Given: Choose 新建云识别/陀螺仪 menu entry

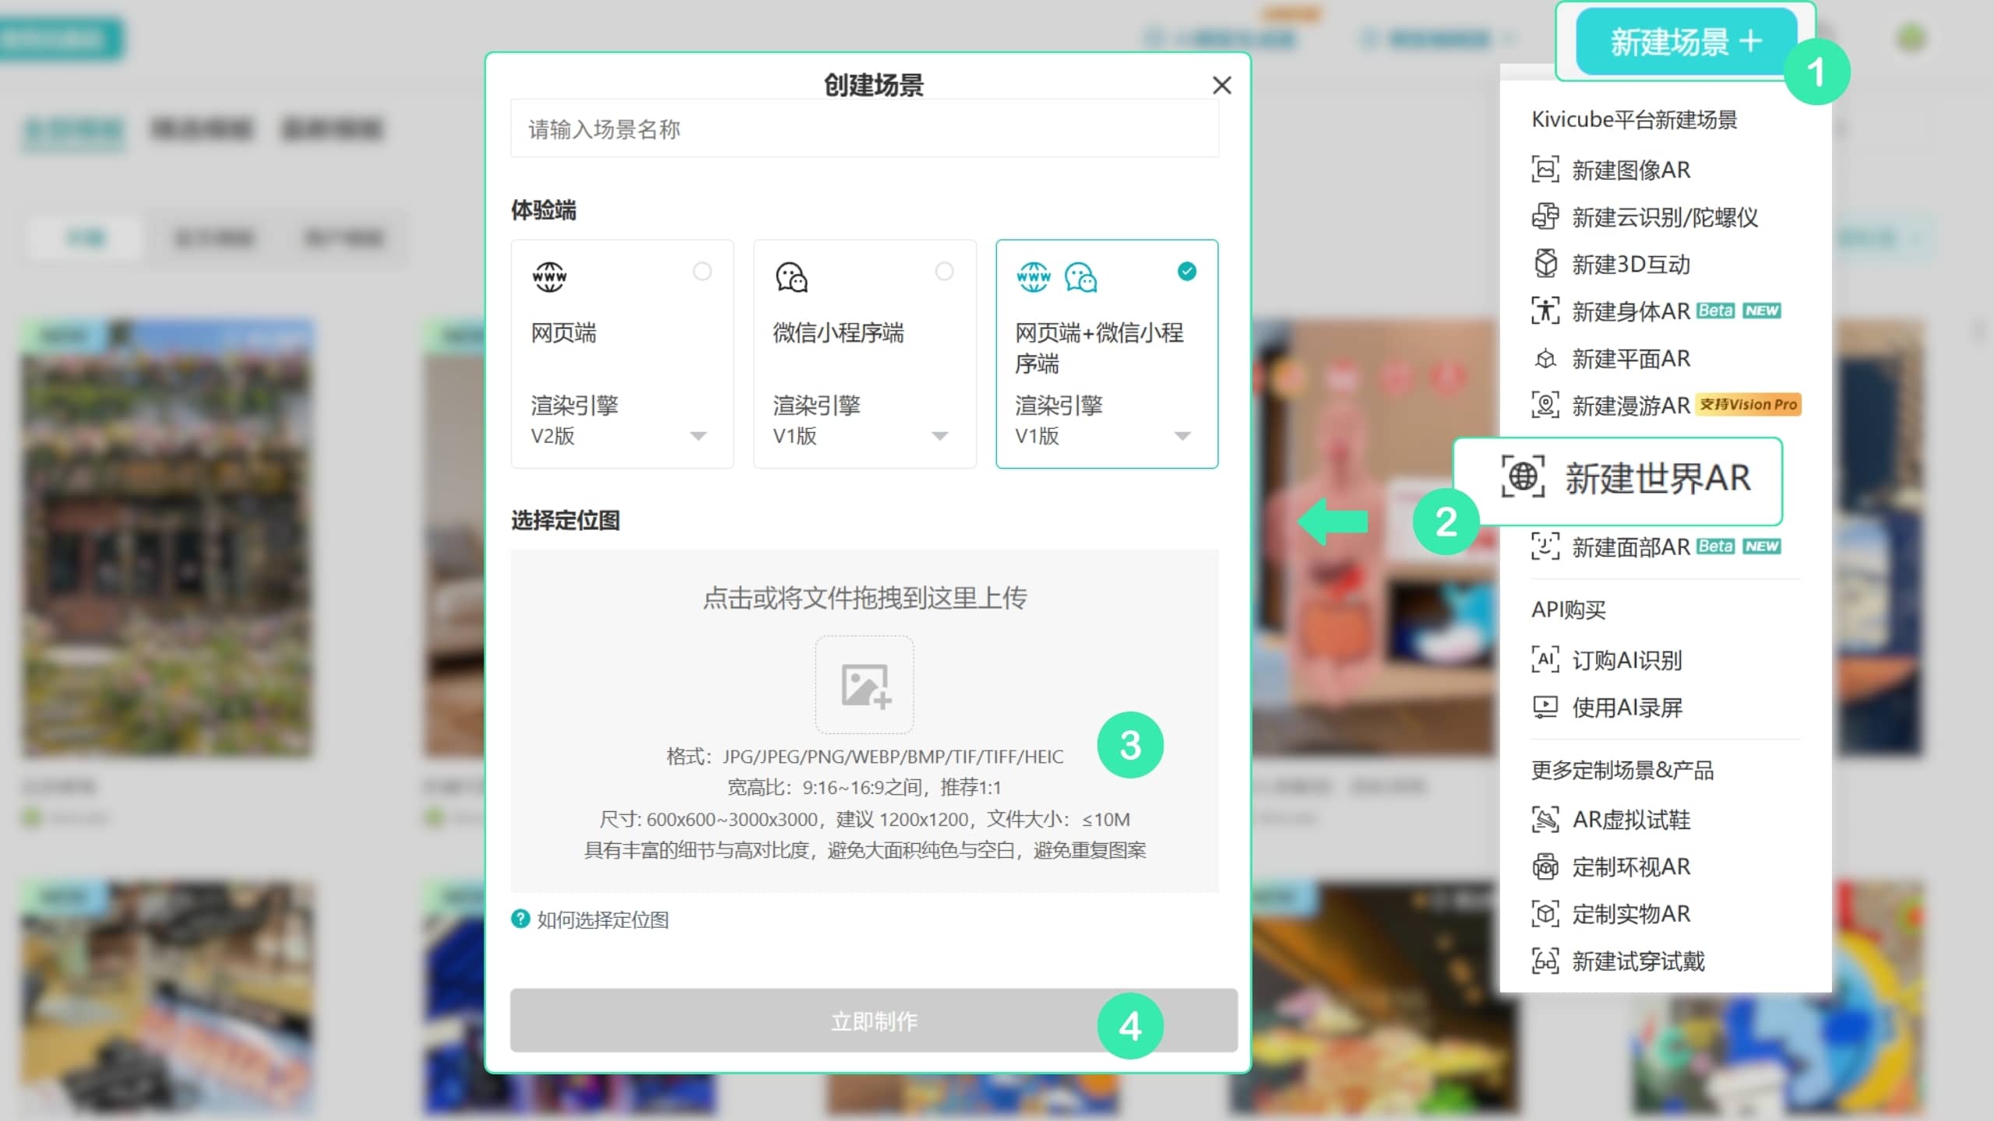Looking at the screenshot, I should [1665, 217].
